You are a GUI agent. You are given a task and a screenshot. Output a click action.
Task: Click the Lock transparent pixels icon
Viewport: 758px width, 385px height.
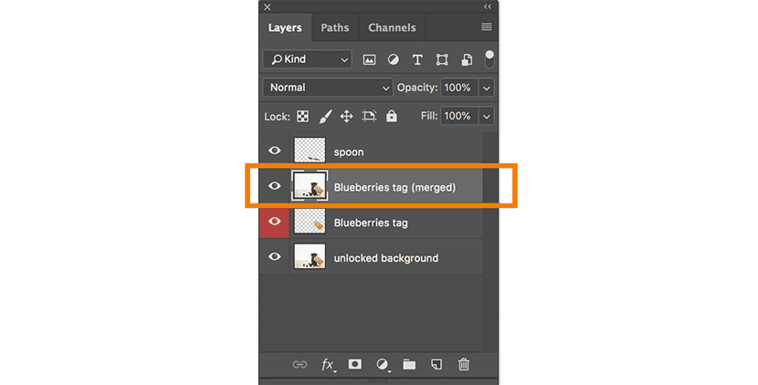302,117
